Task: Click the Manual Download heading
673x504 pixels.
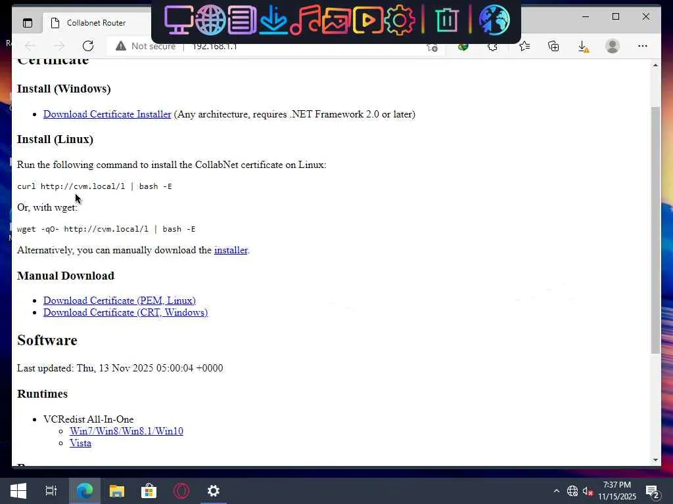Action: click(x=66, y=276)
